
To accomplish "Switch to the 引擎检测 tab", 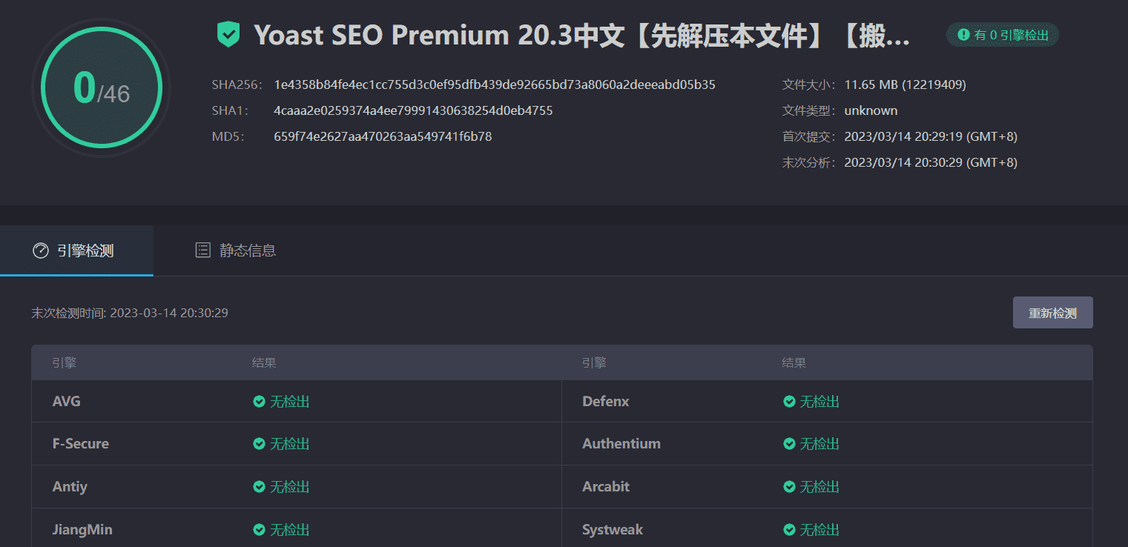I will [76, 251].
